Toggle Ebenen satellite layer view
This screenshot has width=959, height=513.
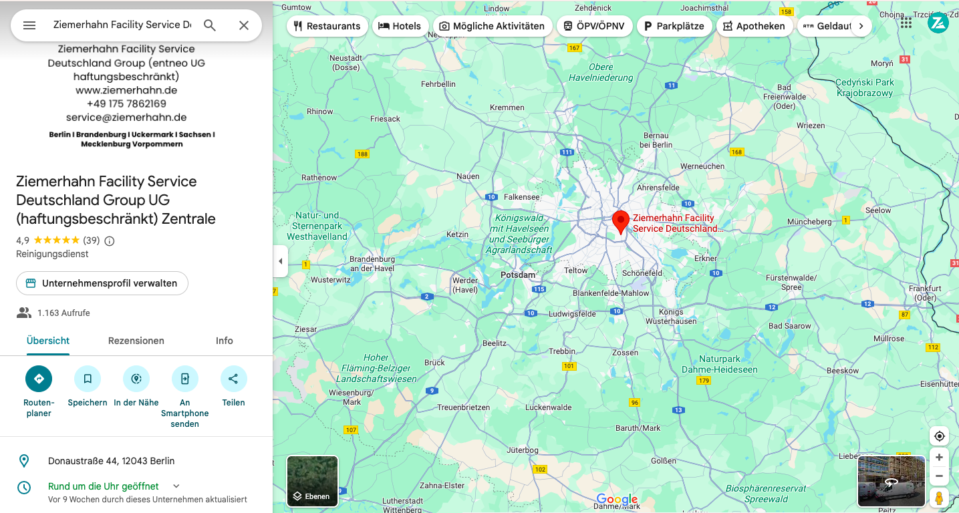312,481
